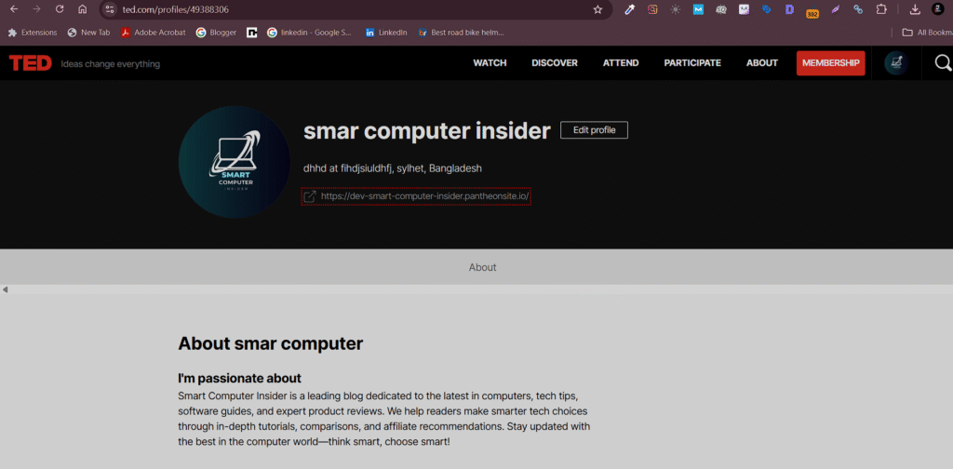953x469 pixels.
Task: Click the Smart Computer Insider profile picture
Action: 234,162
